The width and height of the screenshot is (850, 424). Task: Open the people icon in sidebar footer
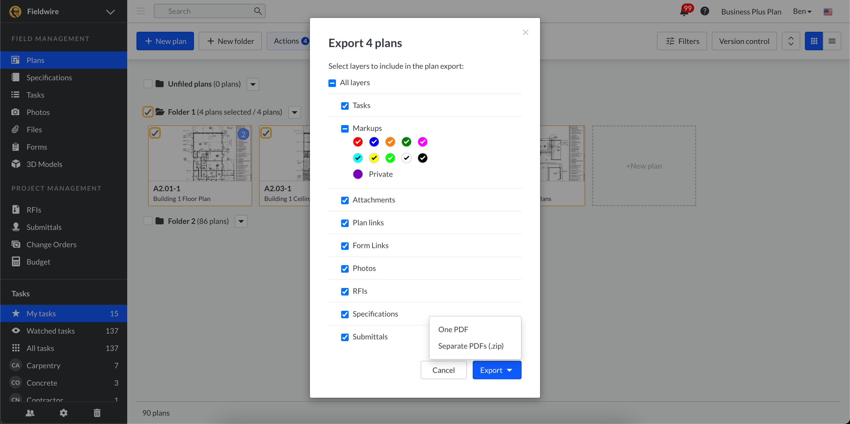pyautogui.click(x=30, y=413)
